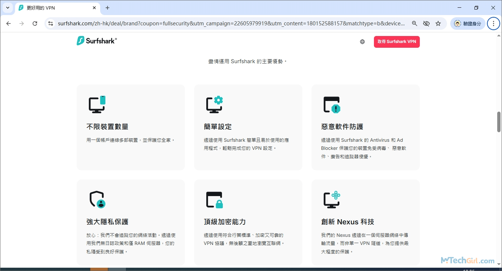Open the Chrome three-dot menu

point(494,24)
